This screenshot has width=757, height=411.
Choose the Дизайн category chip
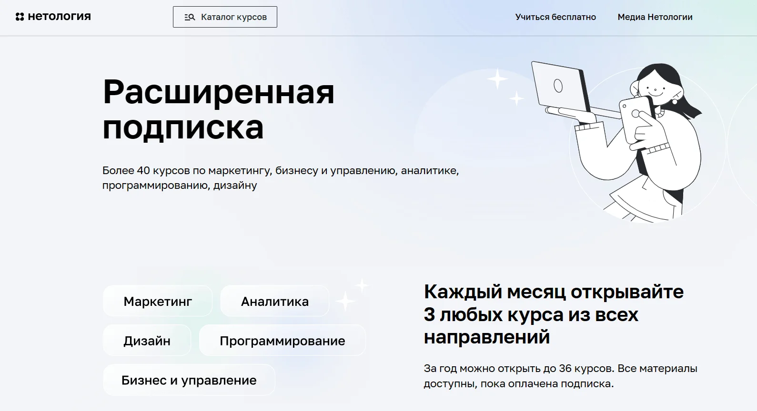[x=147, y=341]
